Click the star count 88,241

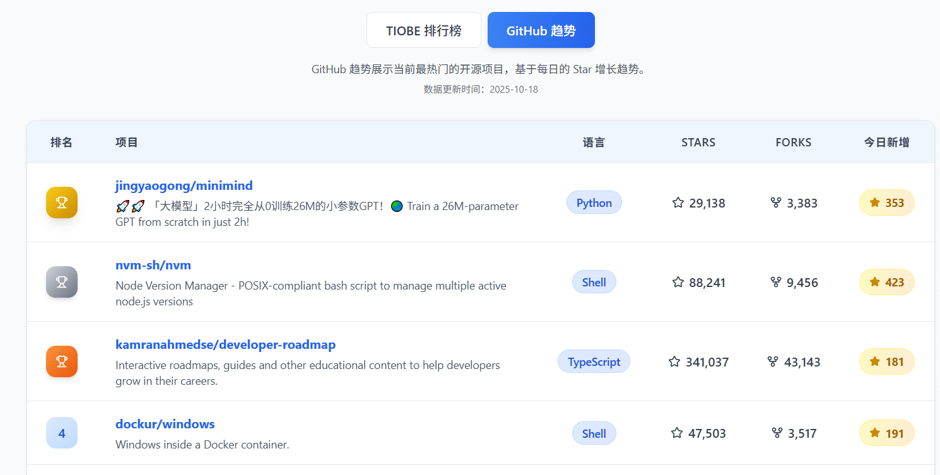(x=707, y=283)
